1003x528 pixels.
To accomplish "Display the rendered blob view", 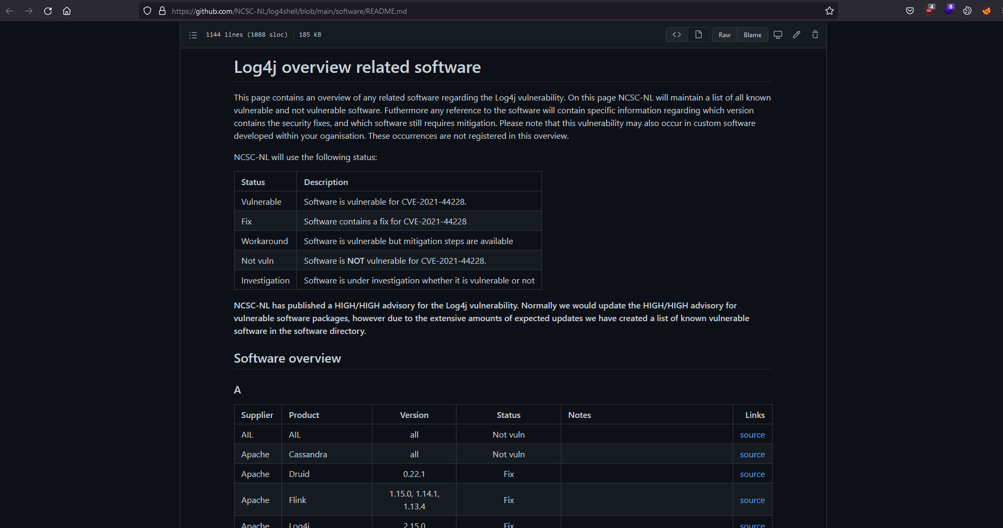I will (699, 35).
